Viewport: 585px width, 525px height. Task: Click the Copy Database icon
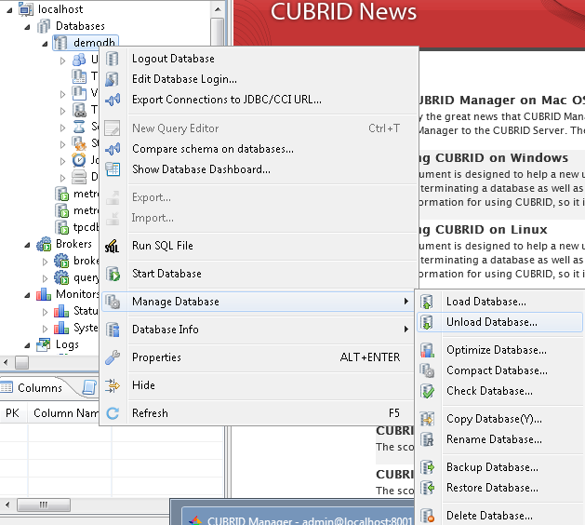pos(427,419)
